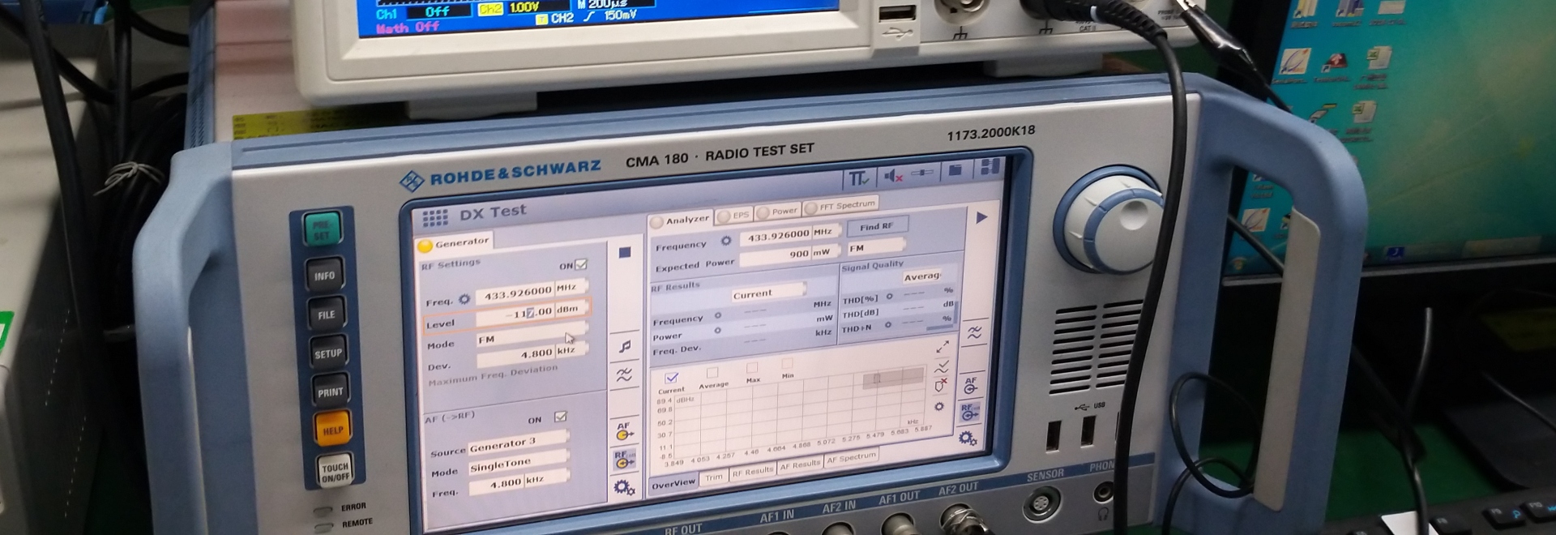Open analyzer settings gears icon

coord(967,439)
